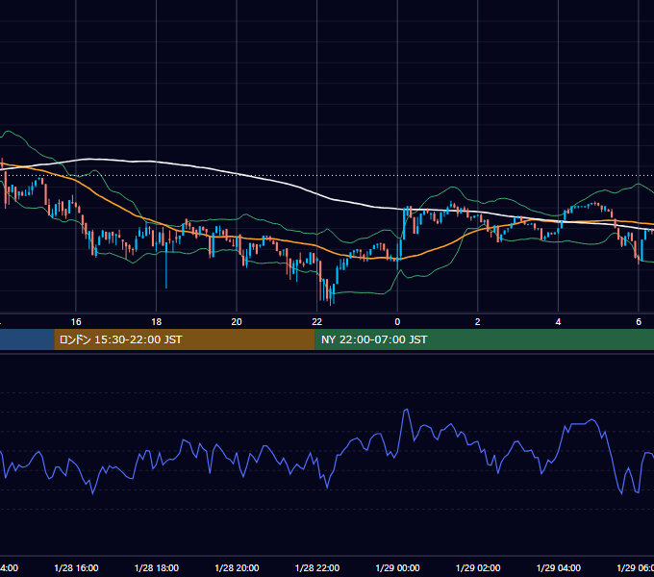
Task: Click the hour label 4 on the price chart axis
Action: tap(558, 321)
